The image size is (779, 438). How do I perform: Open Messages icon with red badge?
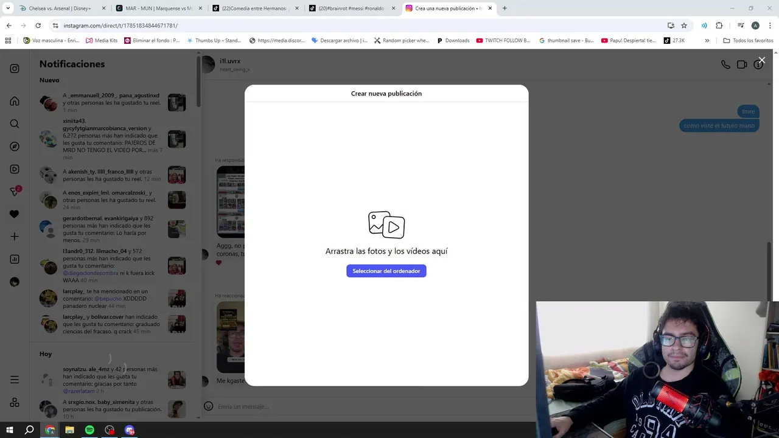click(15, 192)
